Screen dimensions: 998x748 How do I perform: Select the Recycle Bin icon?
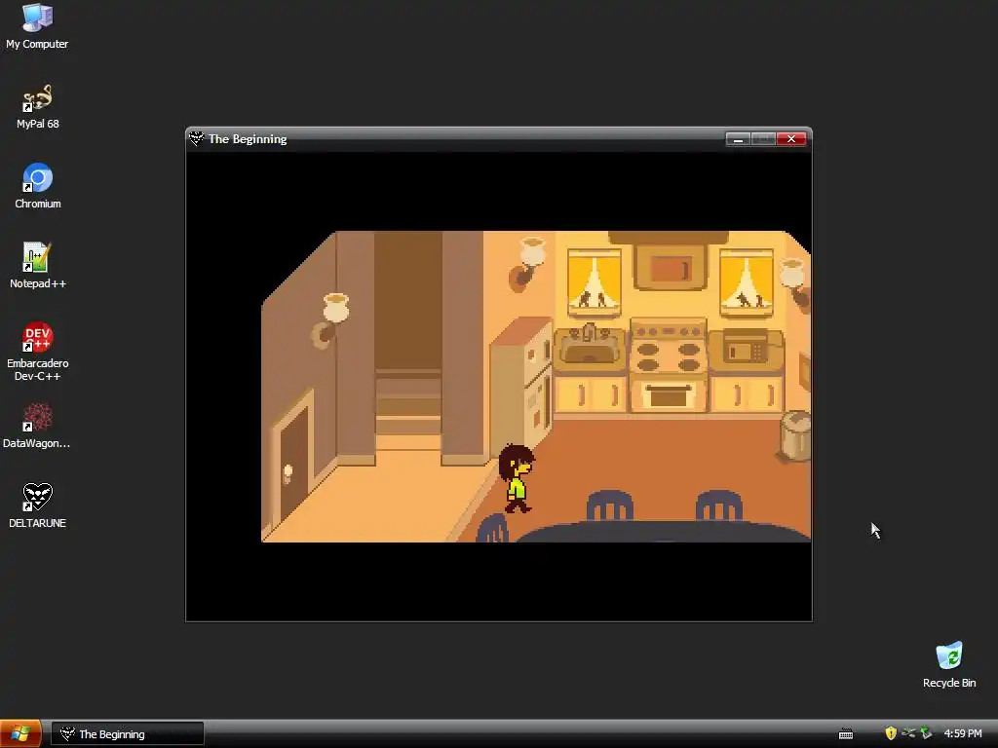pyautogui.click(x=949, y=665)
